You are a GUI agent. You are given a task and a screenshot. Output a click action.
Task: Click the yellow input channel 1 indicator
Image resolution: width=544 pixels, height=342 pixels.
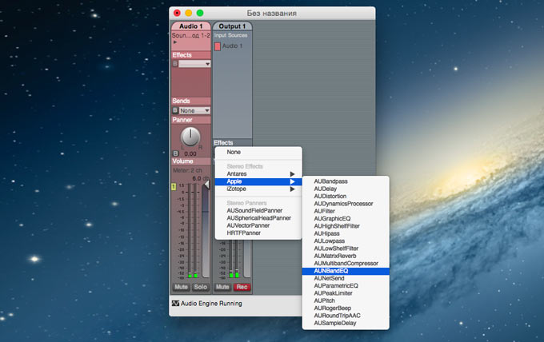174,186
